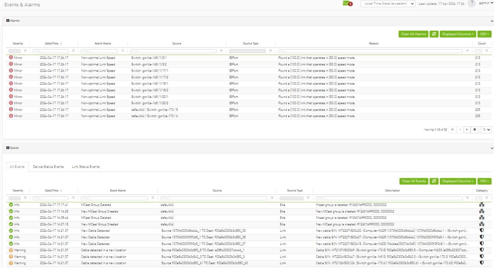
Task: Change alarms rows-per-page selector
Action: (486, 130)
